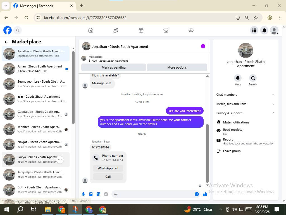The image size is (286, 215).
Task: Expand the Chat members section
Action: coord(245,95)
